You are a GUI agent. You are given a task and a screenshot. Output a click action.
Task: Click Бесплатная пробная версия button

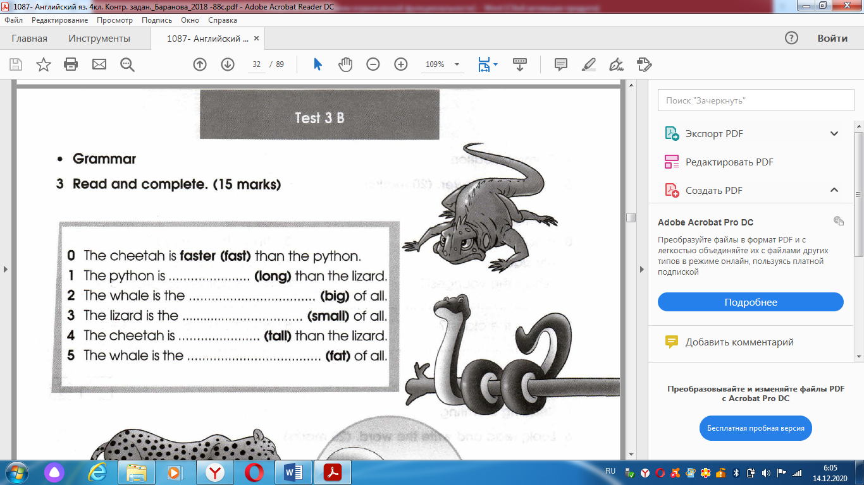[x=756, y=428]
